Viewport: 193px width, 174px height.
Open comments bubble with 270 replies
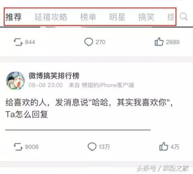point(88,42)
